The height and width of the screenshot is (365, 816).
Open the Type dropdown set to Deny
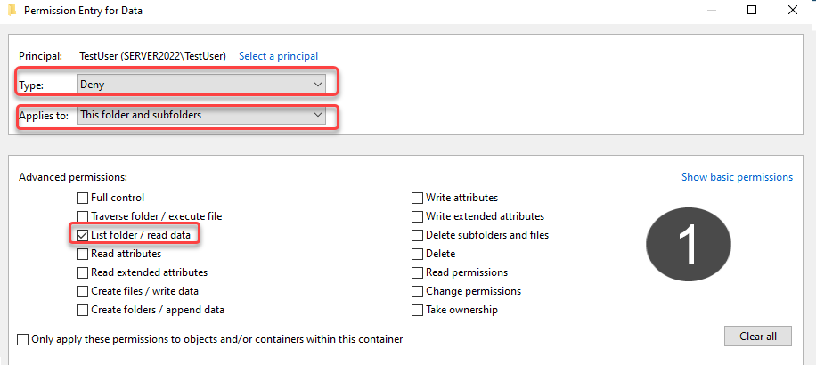tap(200, 85)
